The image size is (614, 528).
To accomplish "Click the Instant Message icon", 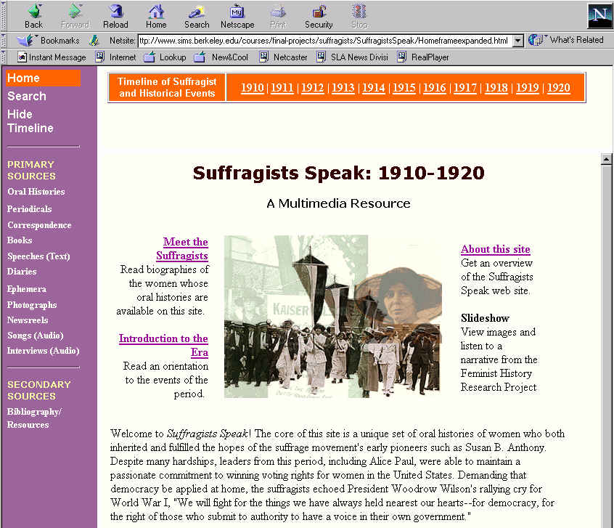I will click(x=22, y=57).
